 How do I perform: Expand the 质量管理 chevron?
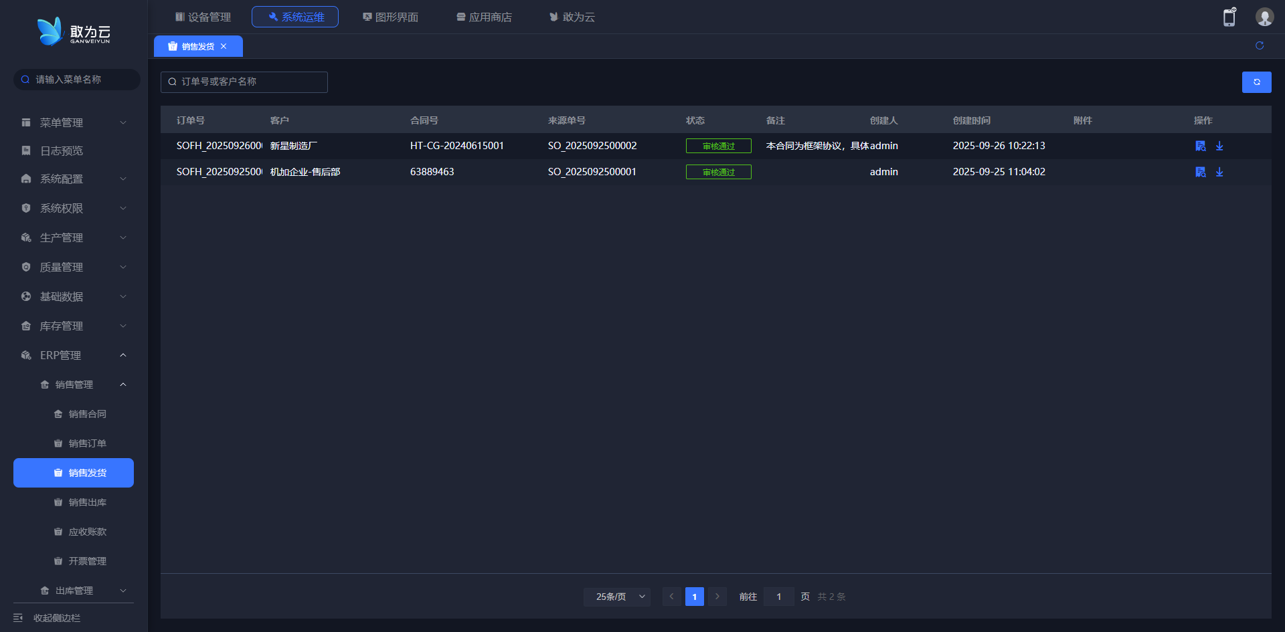pyautogui.click(x=123, y=267)
